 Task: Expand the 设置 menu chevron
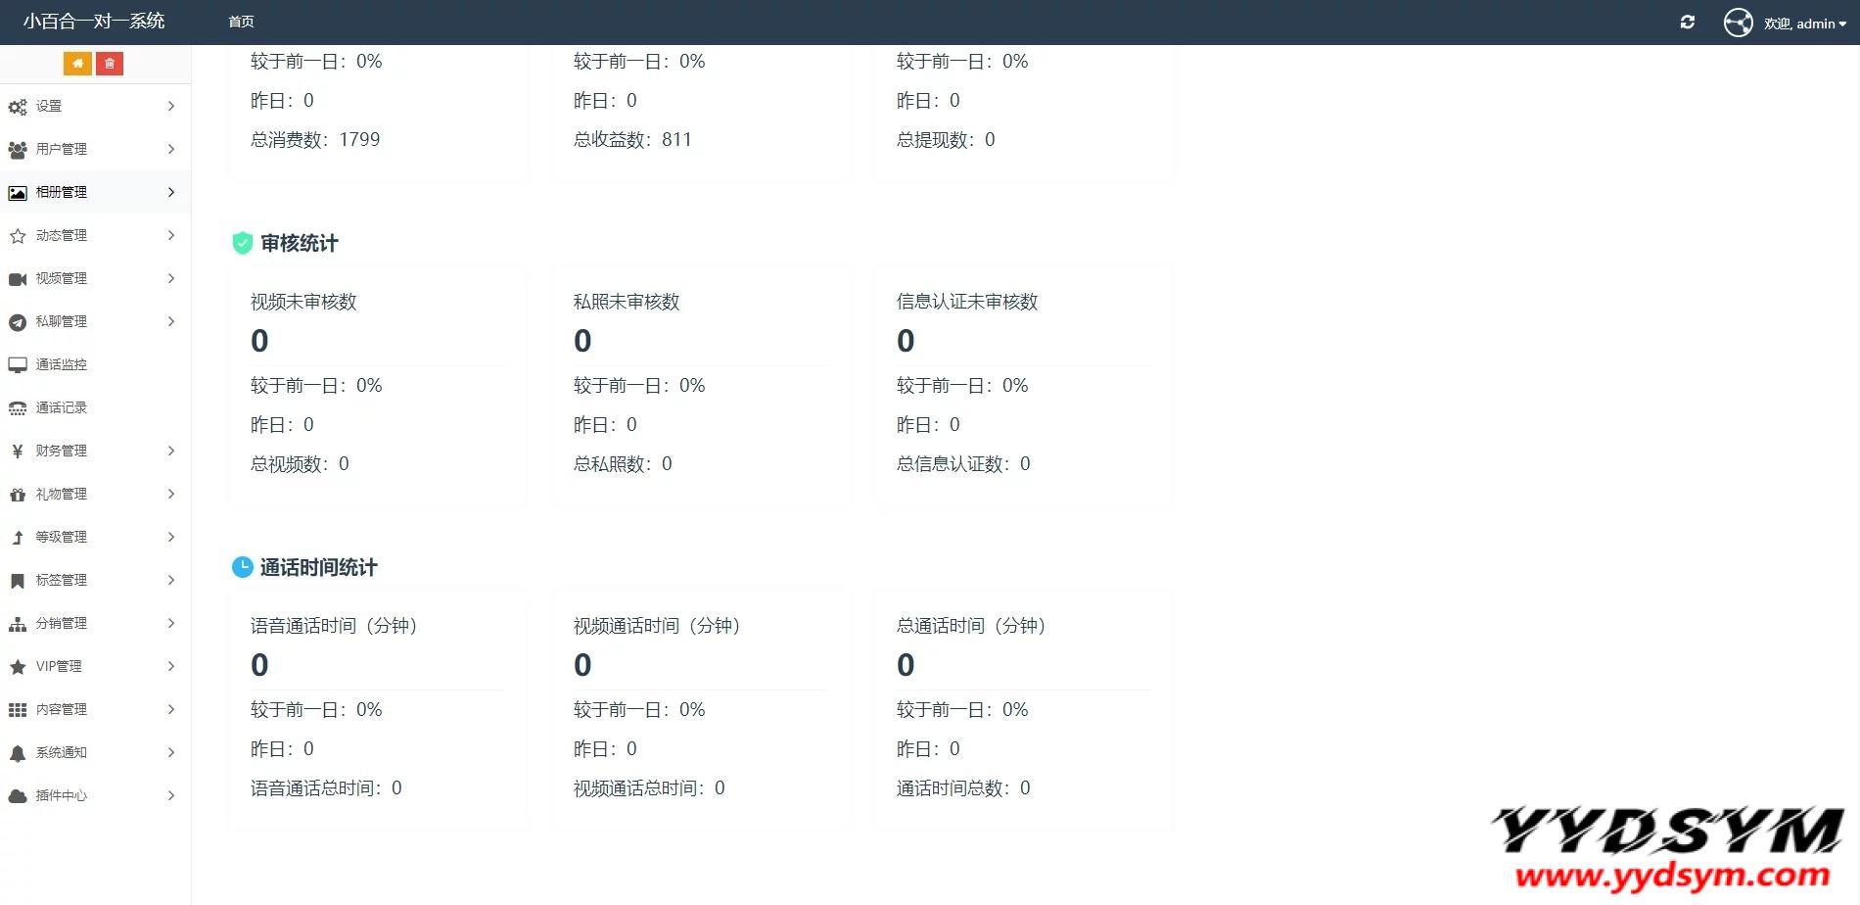pos(171,106)
